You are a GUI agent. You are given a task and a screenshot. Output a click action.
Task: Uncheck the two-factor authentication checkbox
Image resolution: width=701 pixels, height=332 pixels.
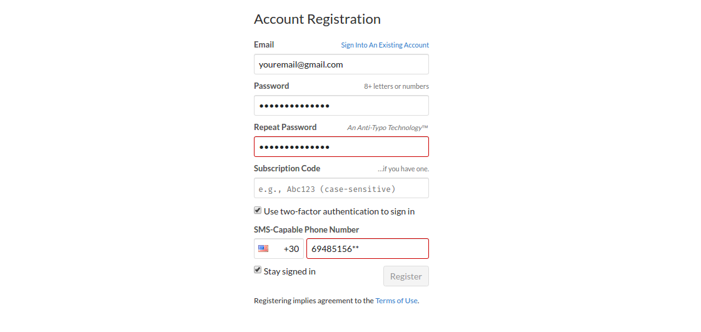(x=258, y=211)
